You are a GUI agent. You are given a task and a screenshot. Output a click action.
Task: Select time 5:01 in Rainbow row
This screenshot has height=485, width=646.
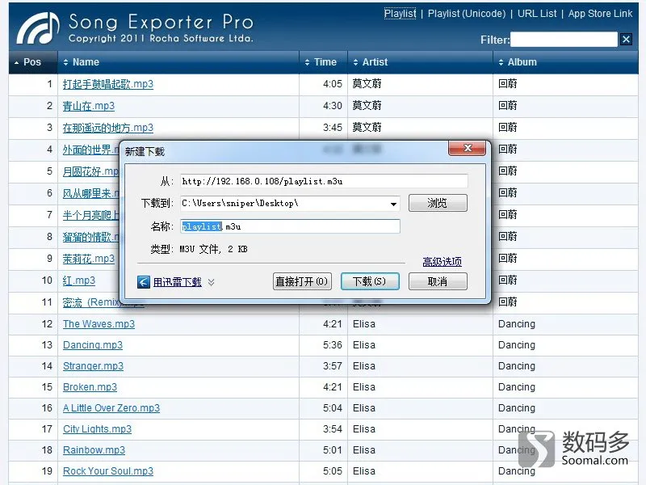pos(333,450)
